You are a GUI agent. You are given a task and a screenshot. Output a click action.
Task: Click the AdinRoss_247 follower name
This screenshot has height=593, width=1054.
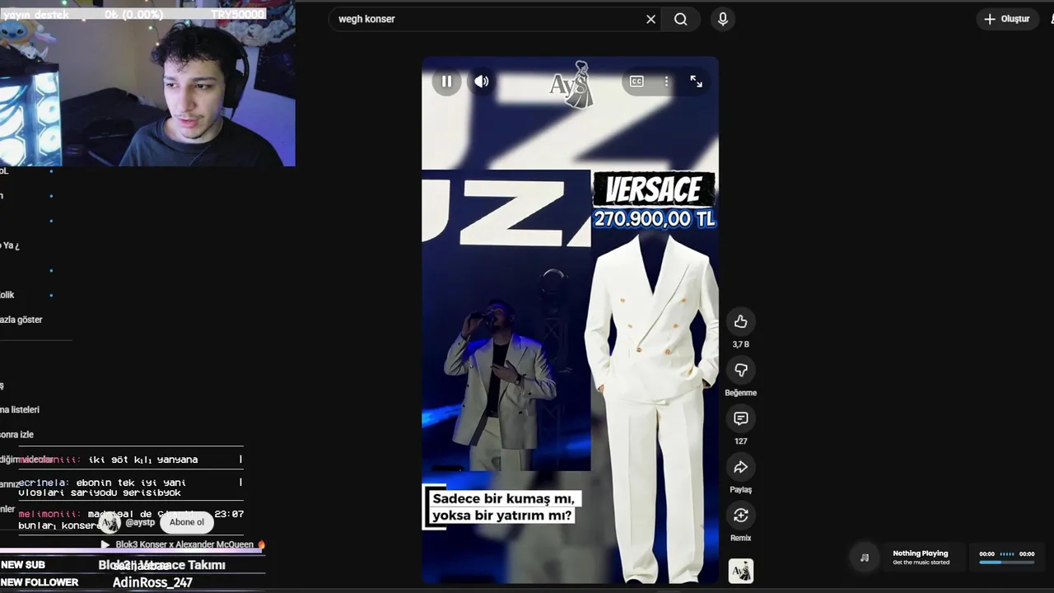click(x=152, y=582)
